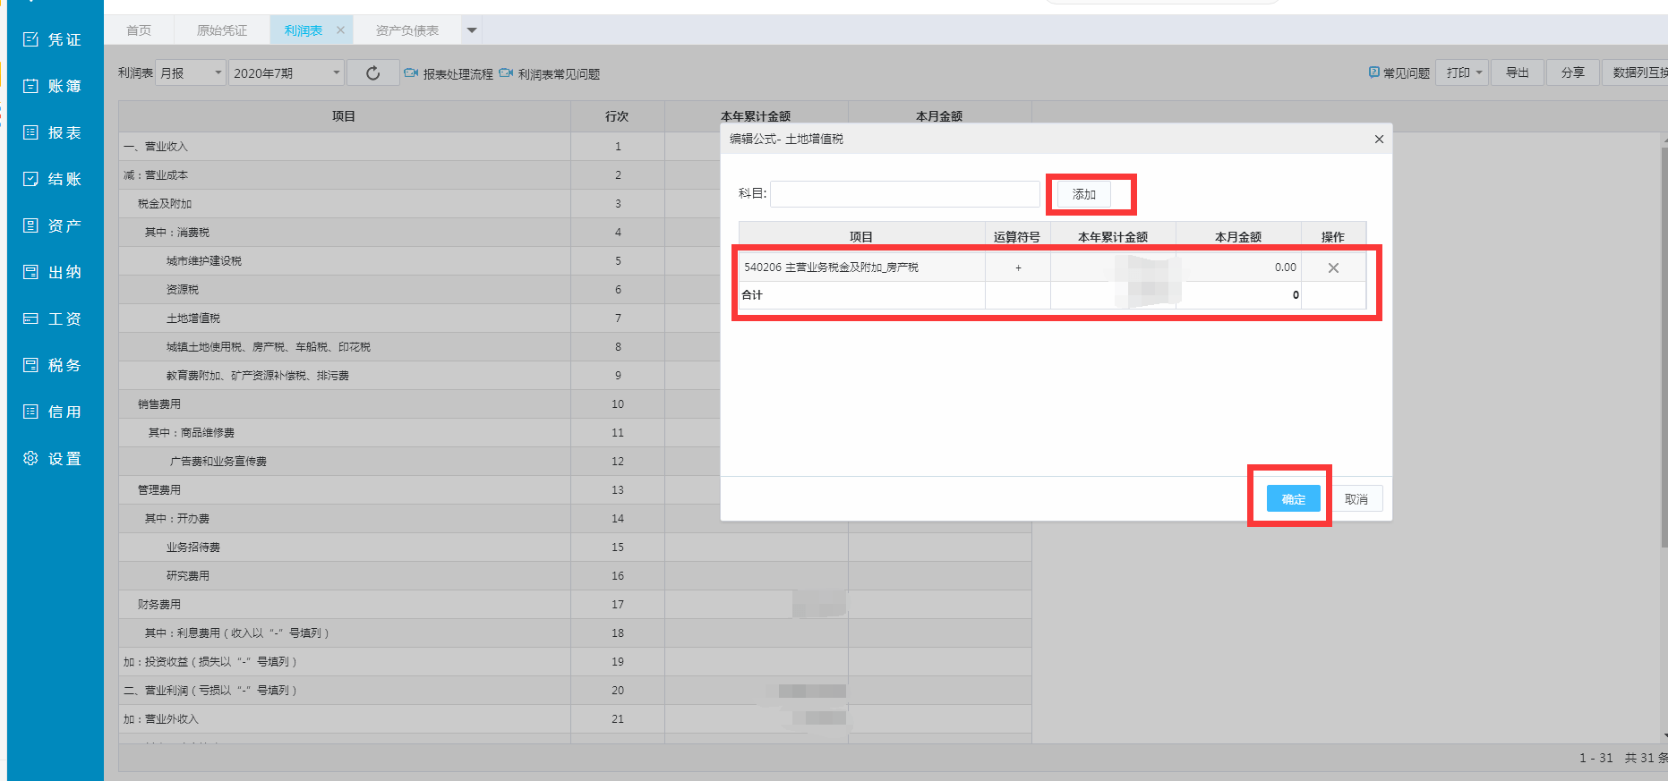Open the 出纳 cashier sidebar icon
Screen dimensions: 1668x781
pos(31,272)
